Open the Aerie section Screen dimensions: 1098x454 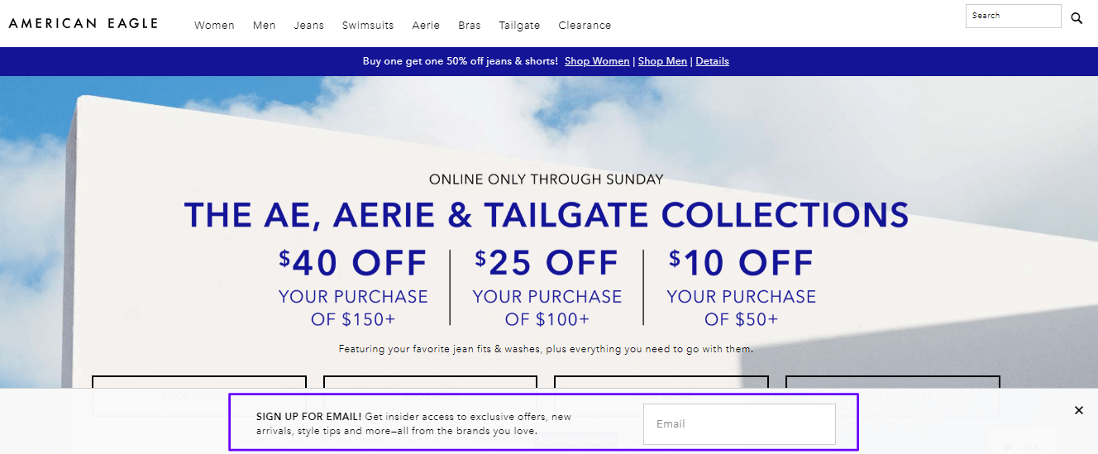click(426, 26)
